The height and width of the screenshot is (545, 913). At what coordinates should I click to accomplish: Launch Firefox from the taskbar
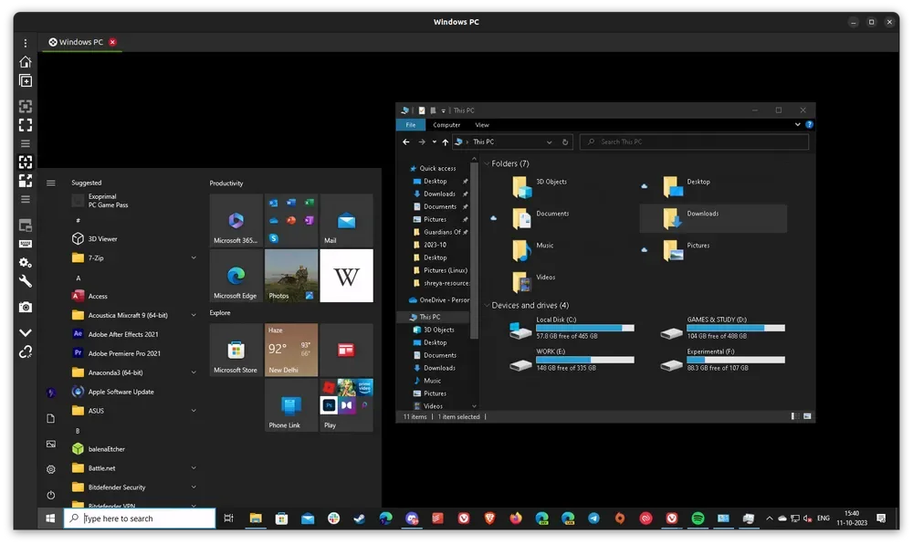click(516, 519)
